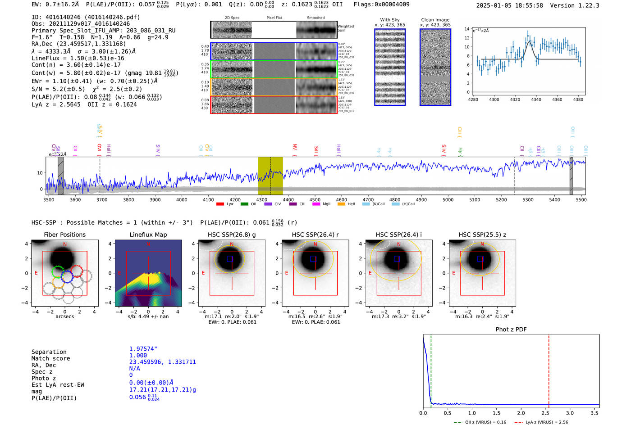Open the Fiber Positions image

(65, 273)
